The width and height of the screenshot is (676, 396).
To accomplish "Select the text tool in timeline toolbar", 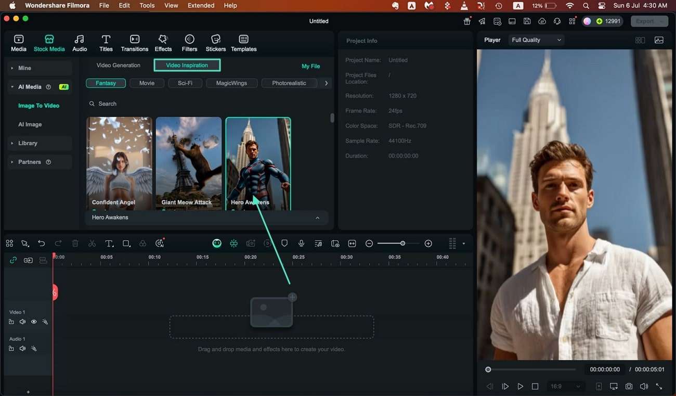I will [109, 244].
